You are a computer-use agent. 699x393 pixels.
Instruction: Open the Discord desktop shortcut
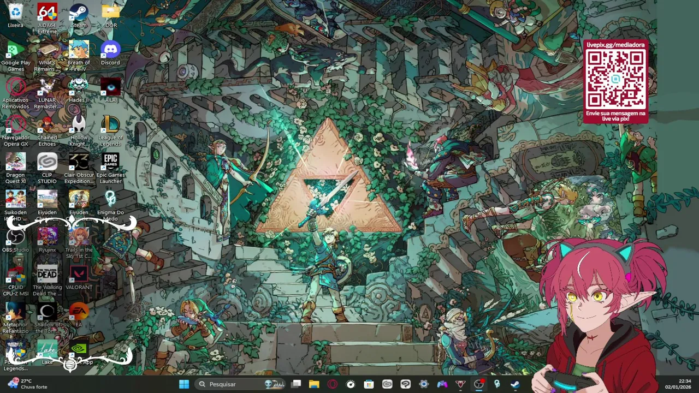[110, 53]
